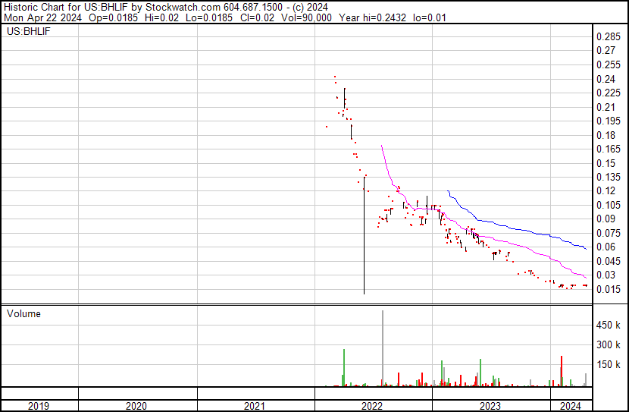Click the 2019 year label on timeline

point(39,406)
